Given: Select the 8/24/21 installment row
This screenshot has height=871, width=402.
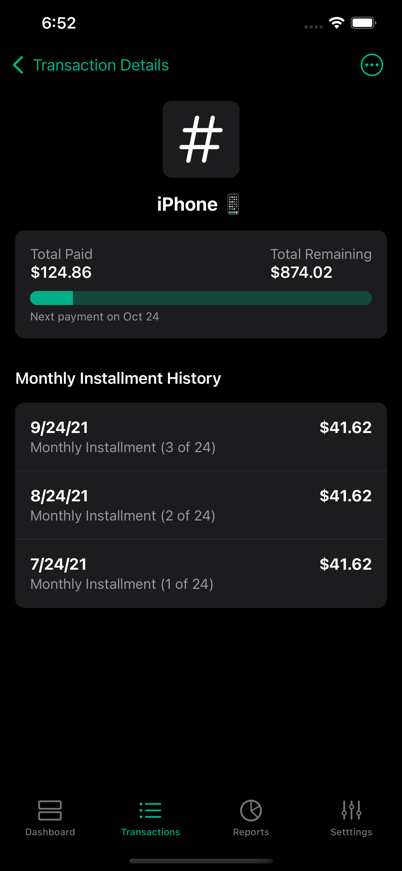Looking at the screenshot, I should pyautogui.click(x=201, y=505).
